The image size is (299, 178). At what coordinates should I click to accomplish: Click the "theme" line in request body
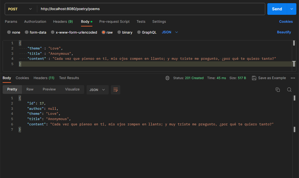(x=45, y=48)
